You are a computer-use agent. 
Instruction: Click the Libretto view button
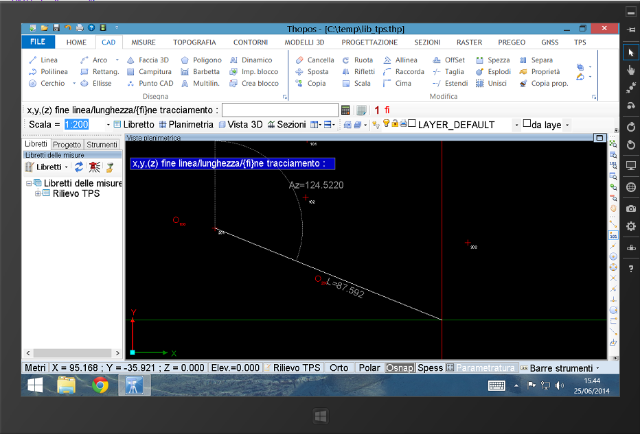coord(134,125)
